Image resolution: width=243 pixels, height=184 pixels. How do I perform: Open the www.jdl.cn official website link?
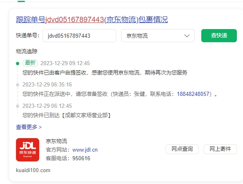(85, 150)
